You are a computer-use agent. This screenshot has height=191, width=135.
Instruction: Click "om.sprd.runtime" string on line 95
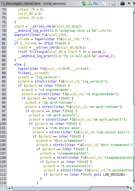(x=58, y=103)
